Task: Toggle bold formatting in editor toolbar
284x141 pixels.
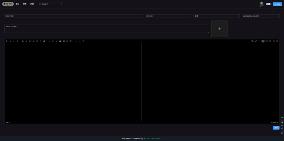Action: [x=7, y=41]
